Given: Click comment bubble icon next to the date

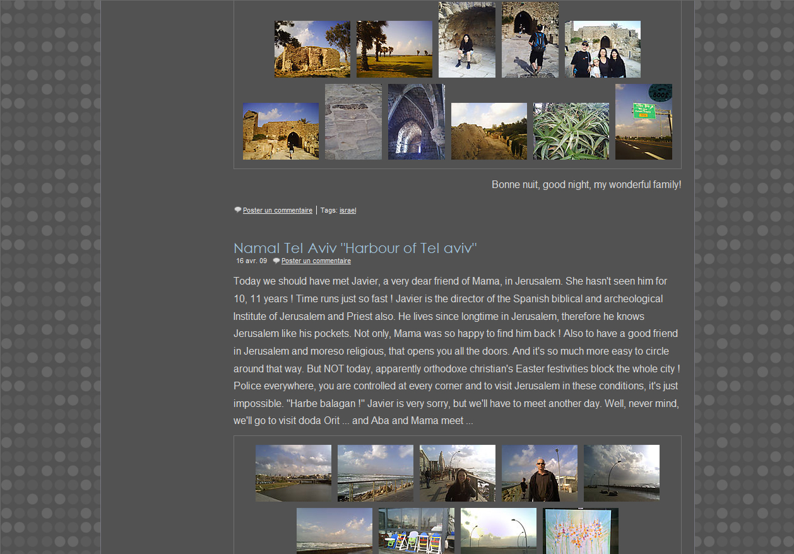Looking at the screenshot, I should pyautogui.click(x=276, y=261).
